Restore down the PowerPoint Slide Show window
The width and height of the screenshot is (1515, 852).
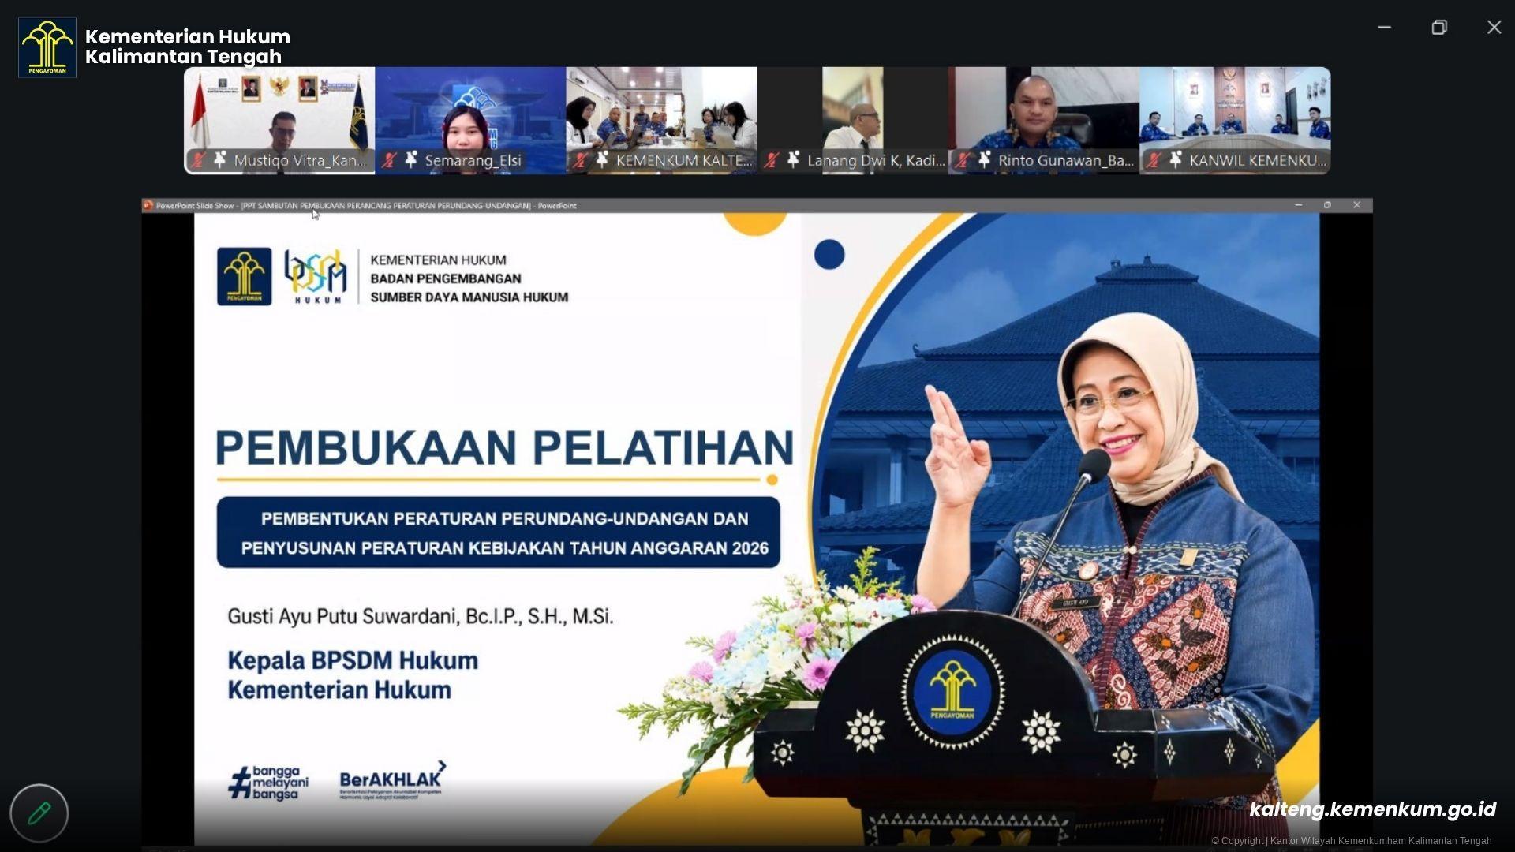tap(1327, 205)
